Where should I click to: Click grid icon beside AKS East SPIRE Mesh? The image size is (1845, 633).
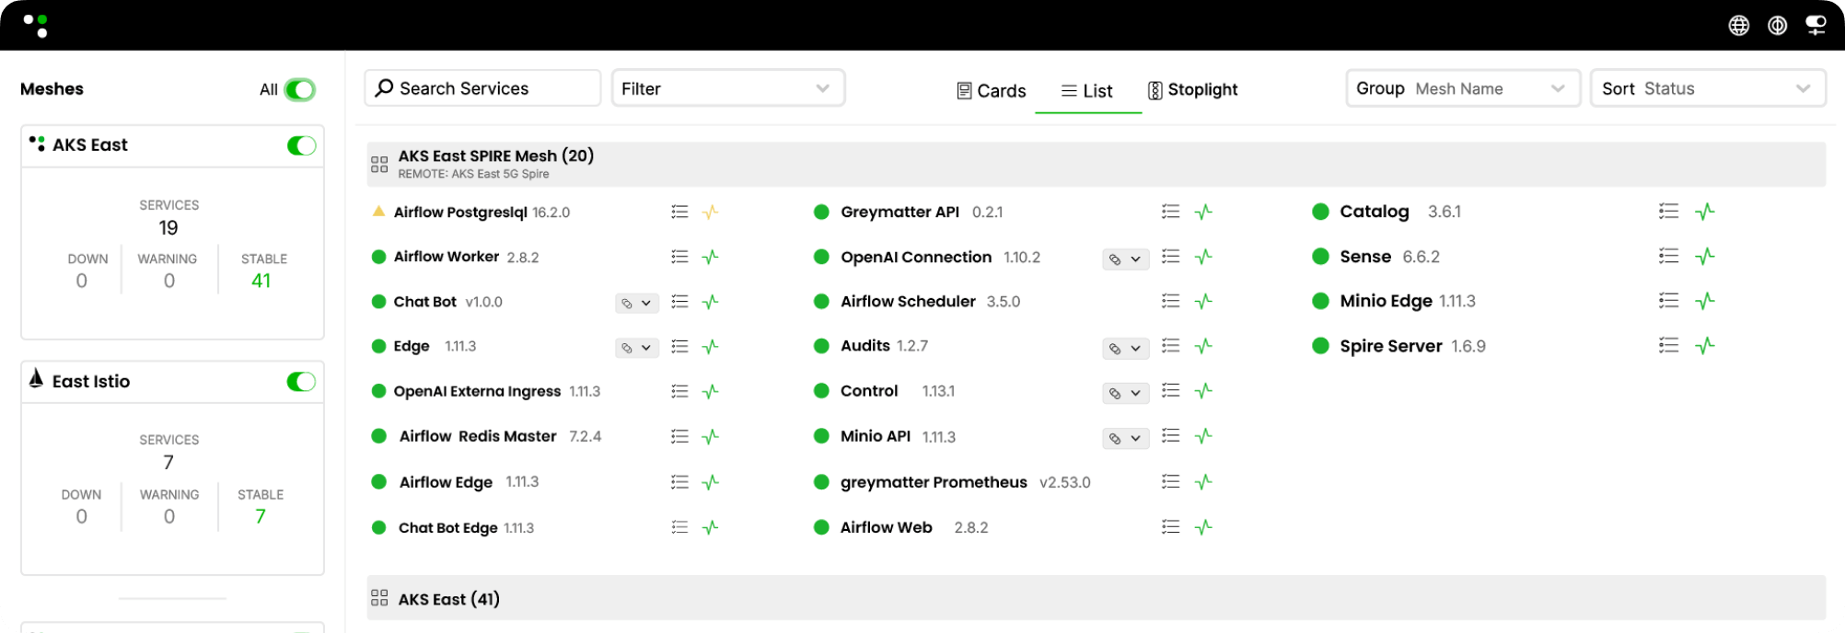[379, 165]
